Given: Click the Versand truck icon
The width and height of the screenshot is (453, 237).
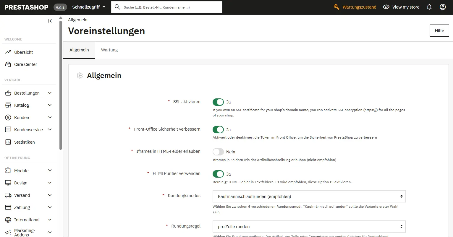Looking at the screenshot, I should point(8,195).
